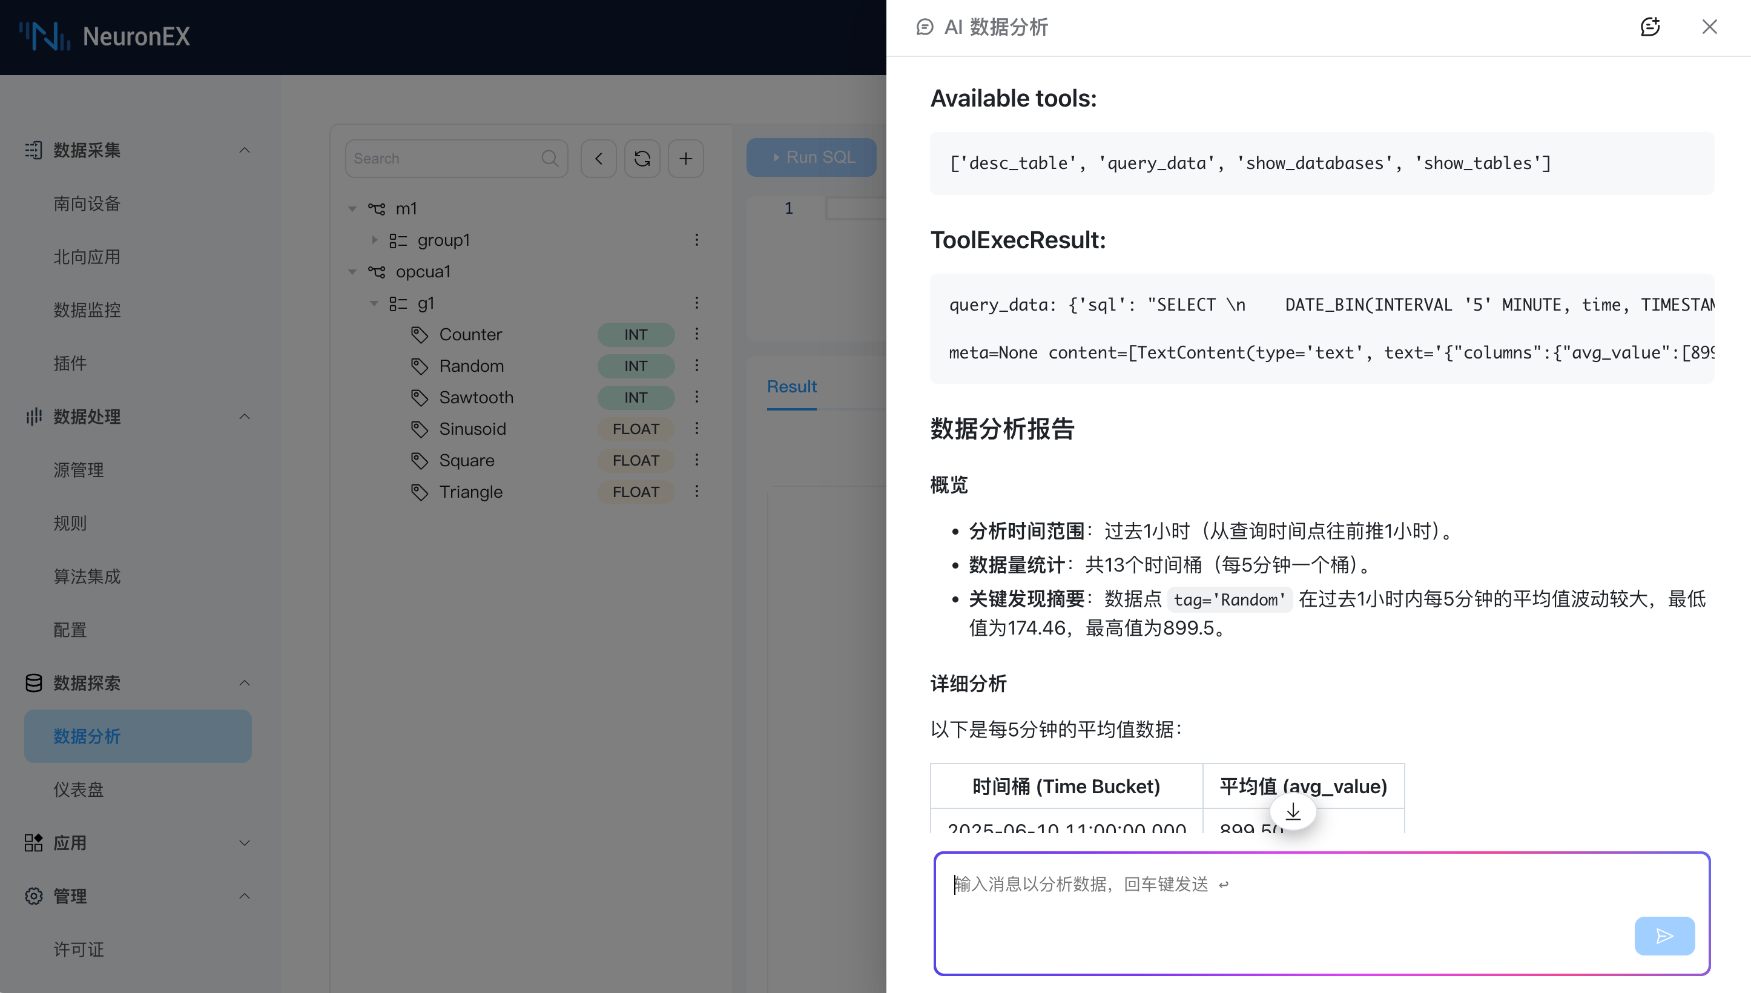Click the Run SQL button
1751x993 pixels.
click(x=811, y=157)
